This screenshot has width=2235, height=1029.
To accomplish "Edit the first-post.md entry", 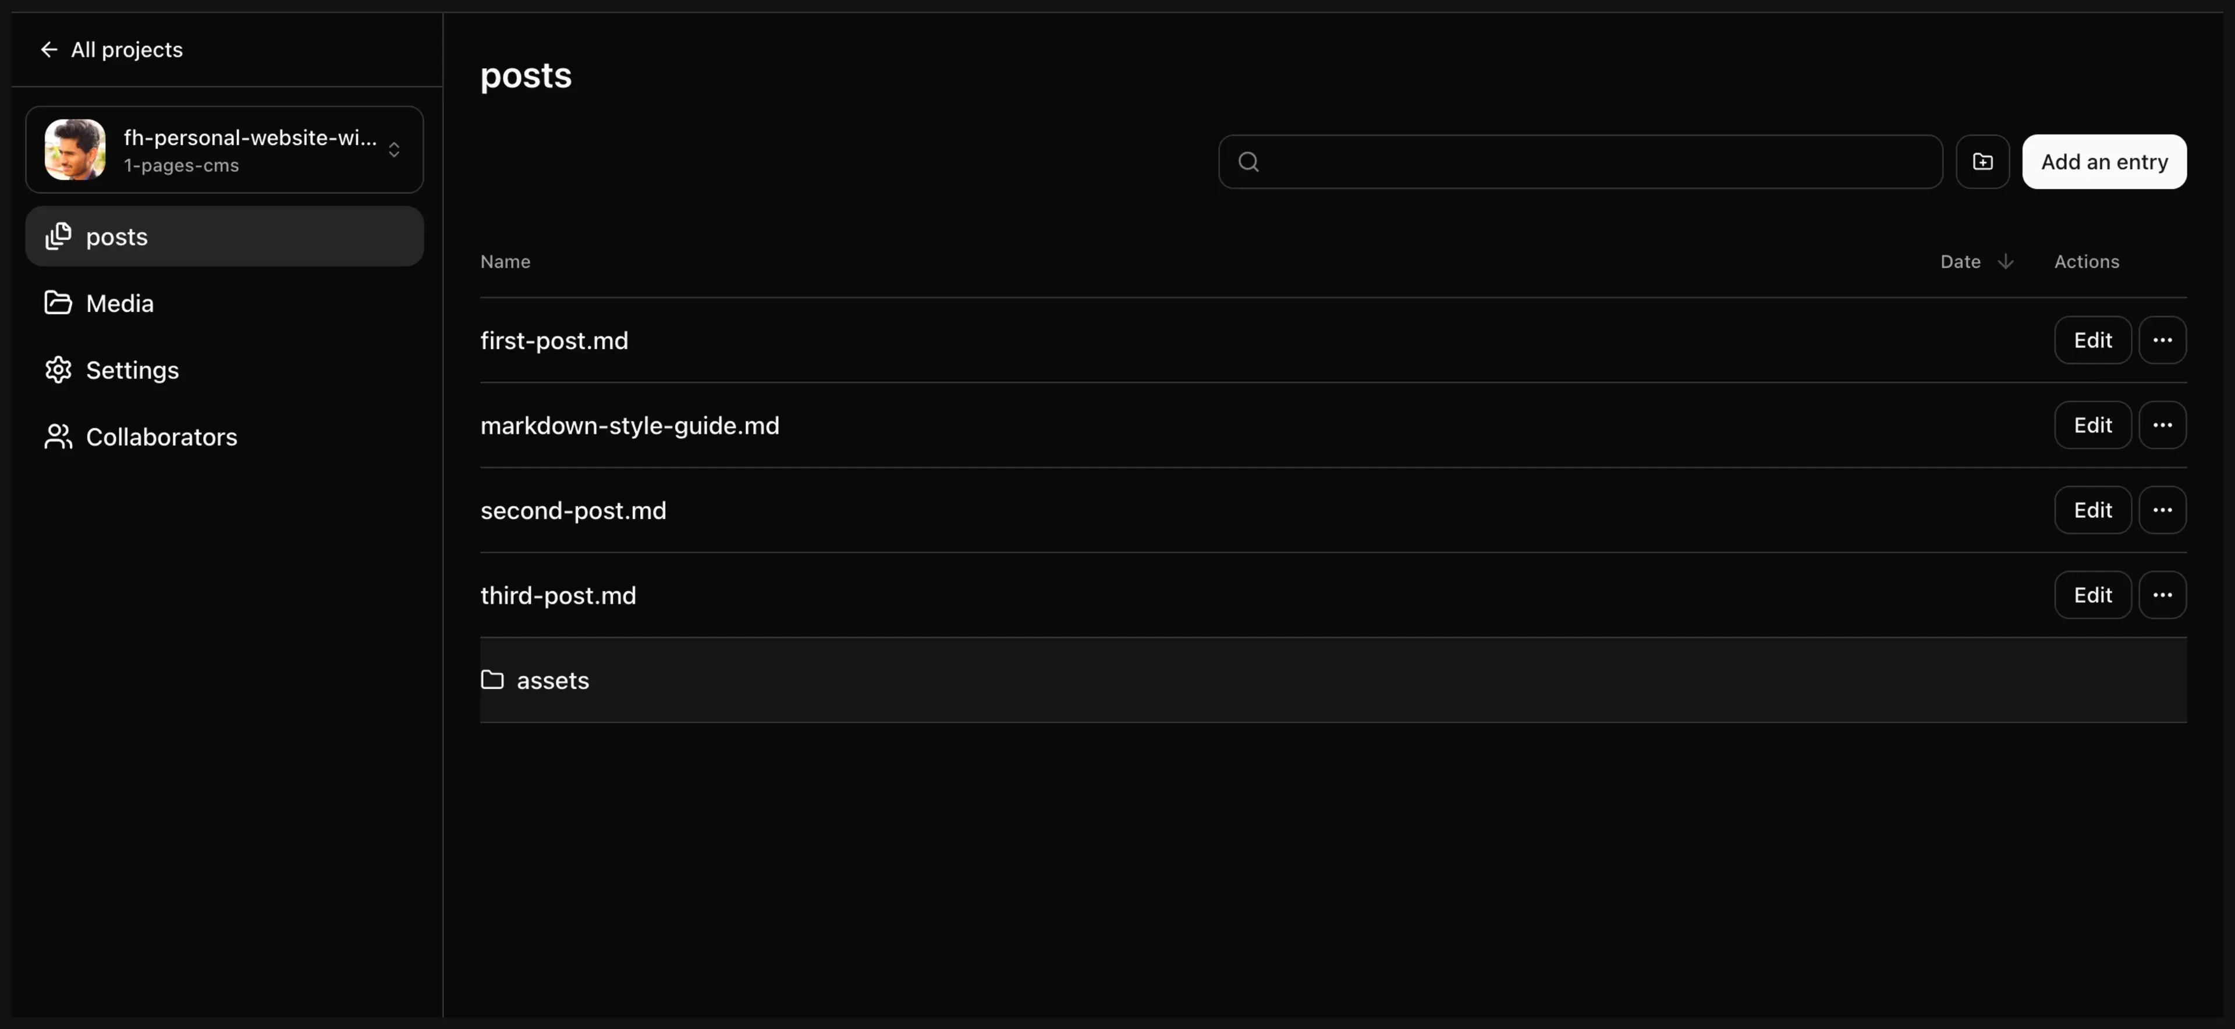I will (2092, 340).
